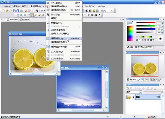Click the open folder toolbar icon
This screenshot has width=165, height=119.
click(7, 11)
